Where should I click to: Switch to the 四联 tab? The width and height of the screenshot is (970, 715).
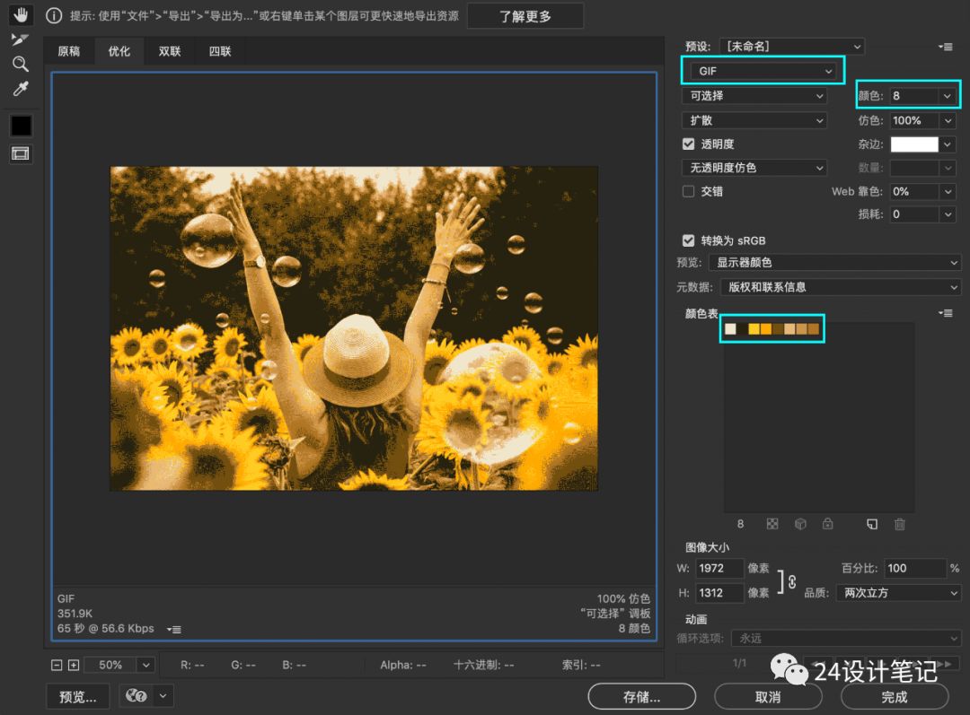pos(220,51)
